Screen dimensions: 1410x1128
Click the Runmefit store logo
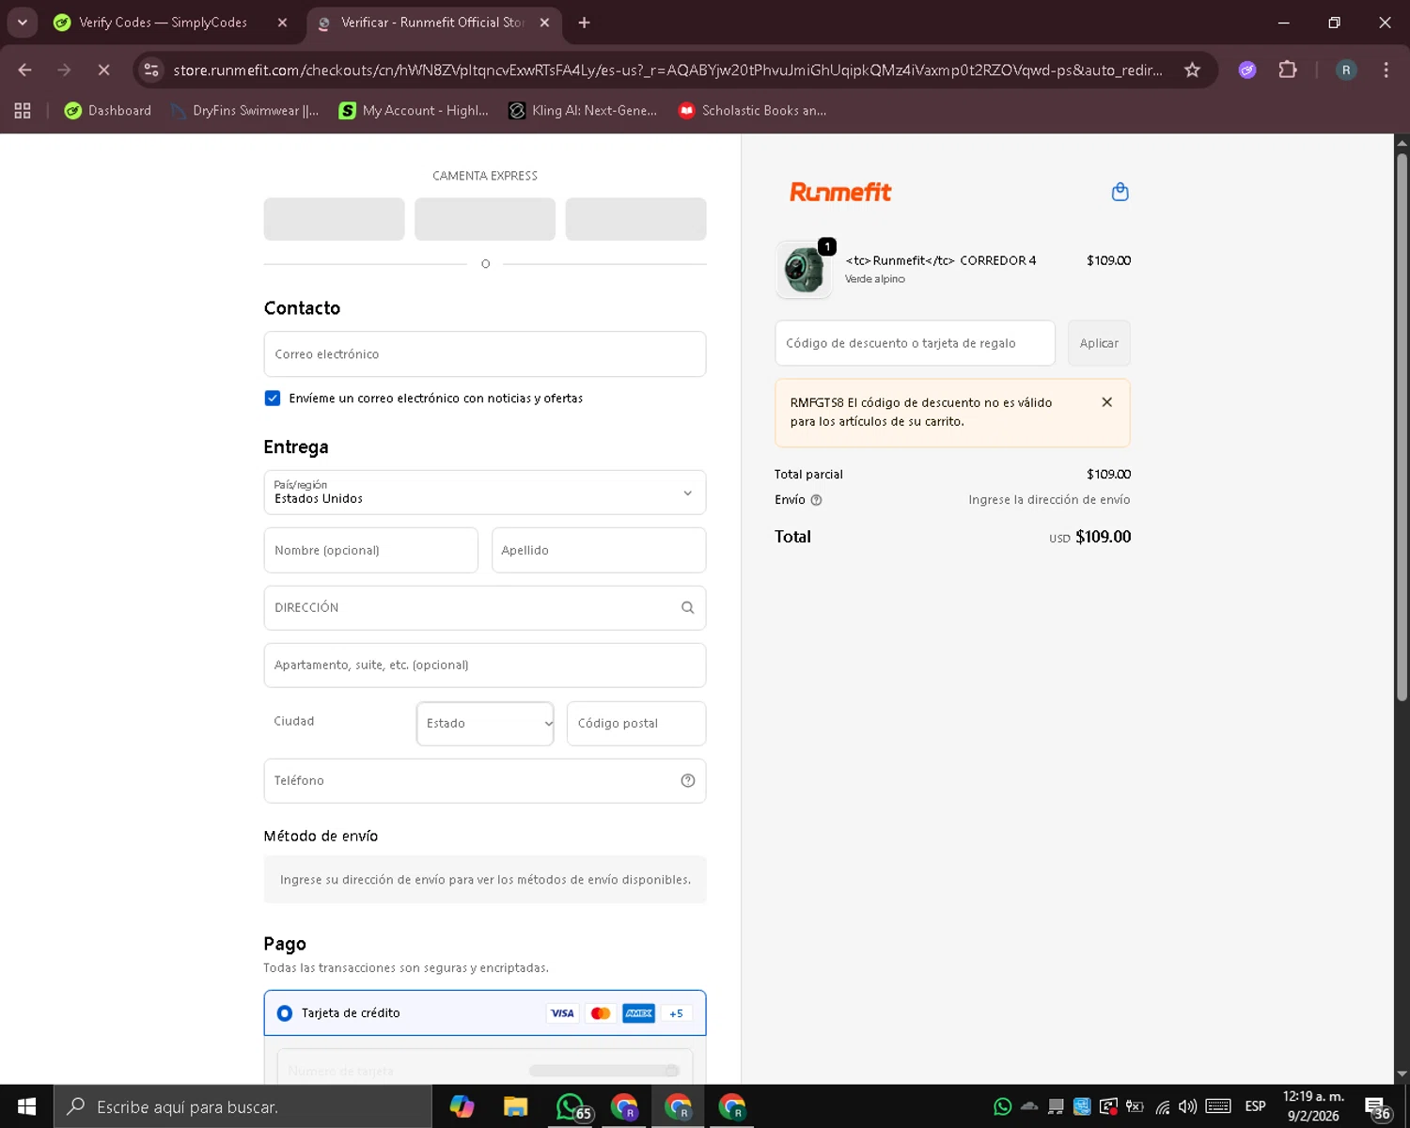click(840, 192)
